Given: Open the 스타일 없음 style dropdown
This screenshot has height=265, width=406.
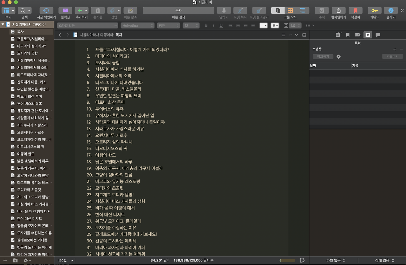Looking at the screenshot, I should 87,25.
